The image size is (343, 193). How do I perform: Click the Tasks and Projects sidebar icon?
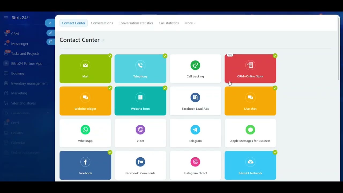coord(6,53)
